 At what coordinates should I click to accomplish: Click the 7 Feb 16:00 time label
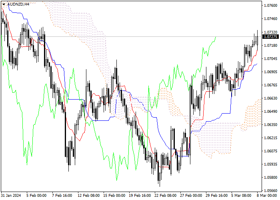(62, 196)
